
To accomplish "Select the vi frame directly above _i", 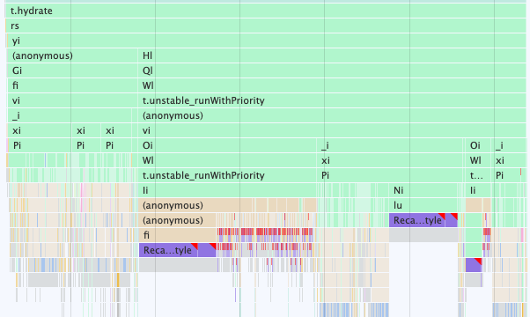I will coord(72,100).
